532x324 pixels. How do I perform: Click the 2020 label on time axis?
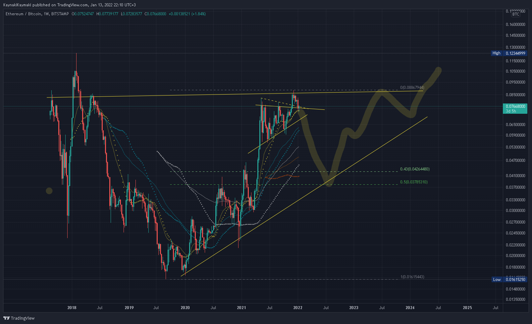coord(185,308)
